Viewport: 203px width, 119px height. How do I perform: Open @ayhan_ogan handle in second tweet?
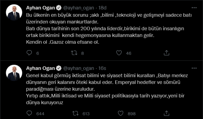tap(79, 68)
